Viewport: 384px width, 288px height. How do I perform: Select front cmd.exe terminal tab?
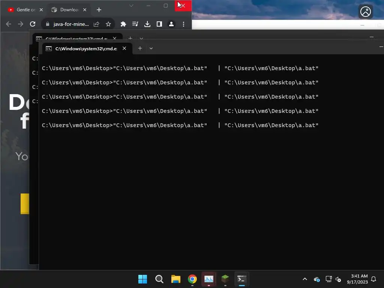(x=87, y=48)
